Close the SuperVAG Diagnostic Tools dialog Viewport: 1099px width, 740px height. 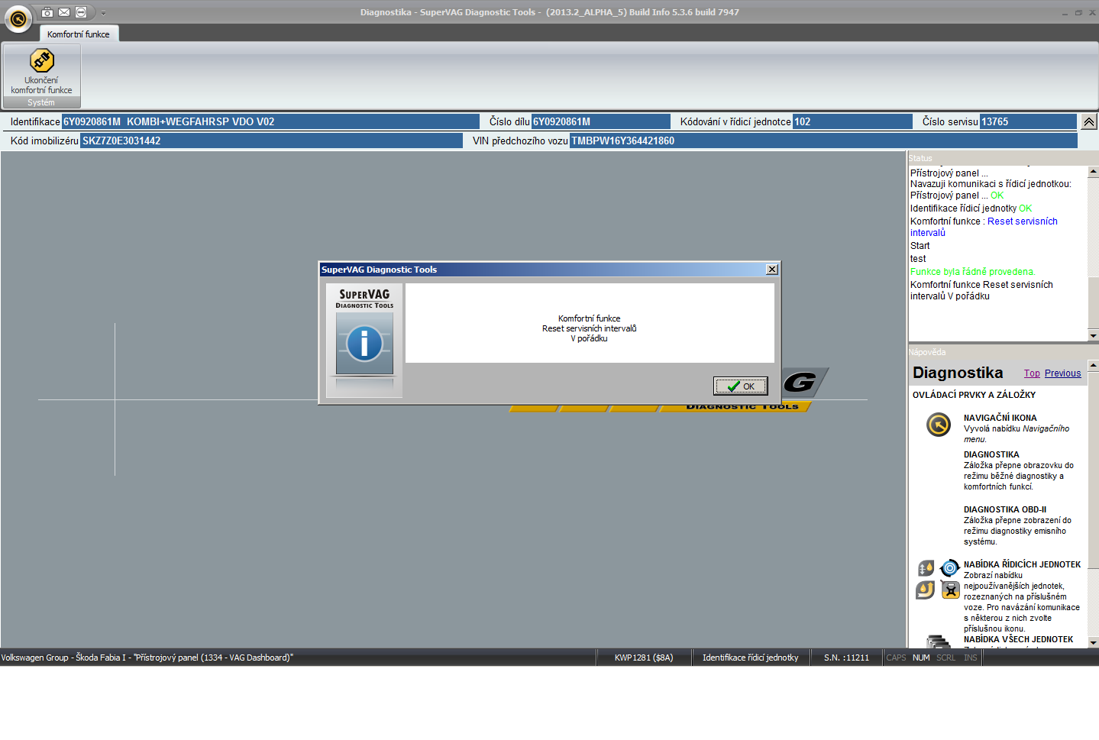click(x=772, y=270)
